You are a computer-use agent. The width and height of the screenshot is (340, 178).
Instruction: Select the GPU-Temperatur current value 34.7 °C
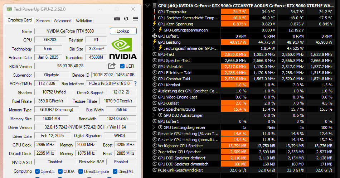tap(235, 12)
